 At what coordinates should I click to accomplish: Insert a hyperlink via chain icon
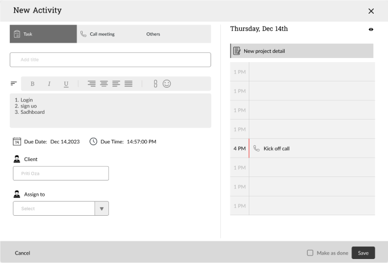[x=155, y=84]
